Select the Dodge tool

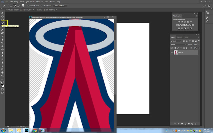click(x=2, y=56)
